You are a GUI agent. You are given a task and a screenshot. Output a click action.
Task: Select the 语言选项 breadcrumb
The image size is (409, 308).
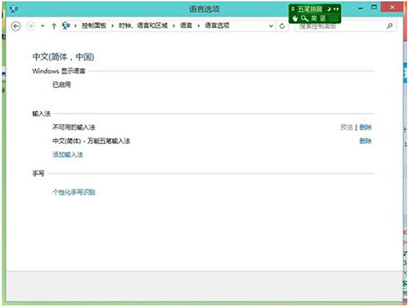point(217,25)
